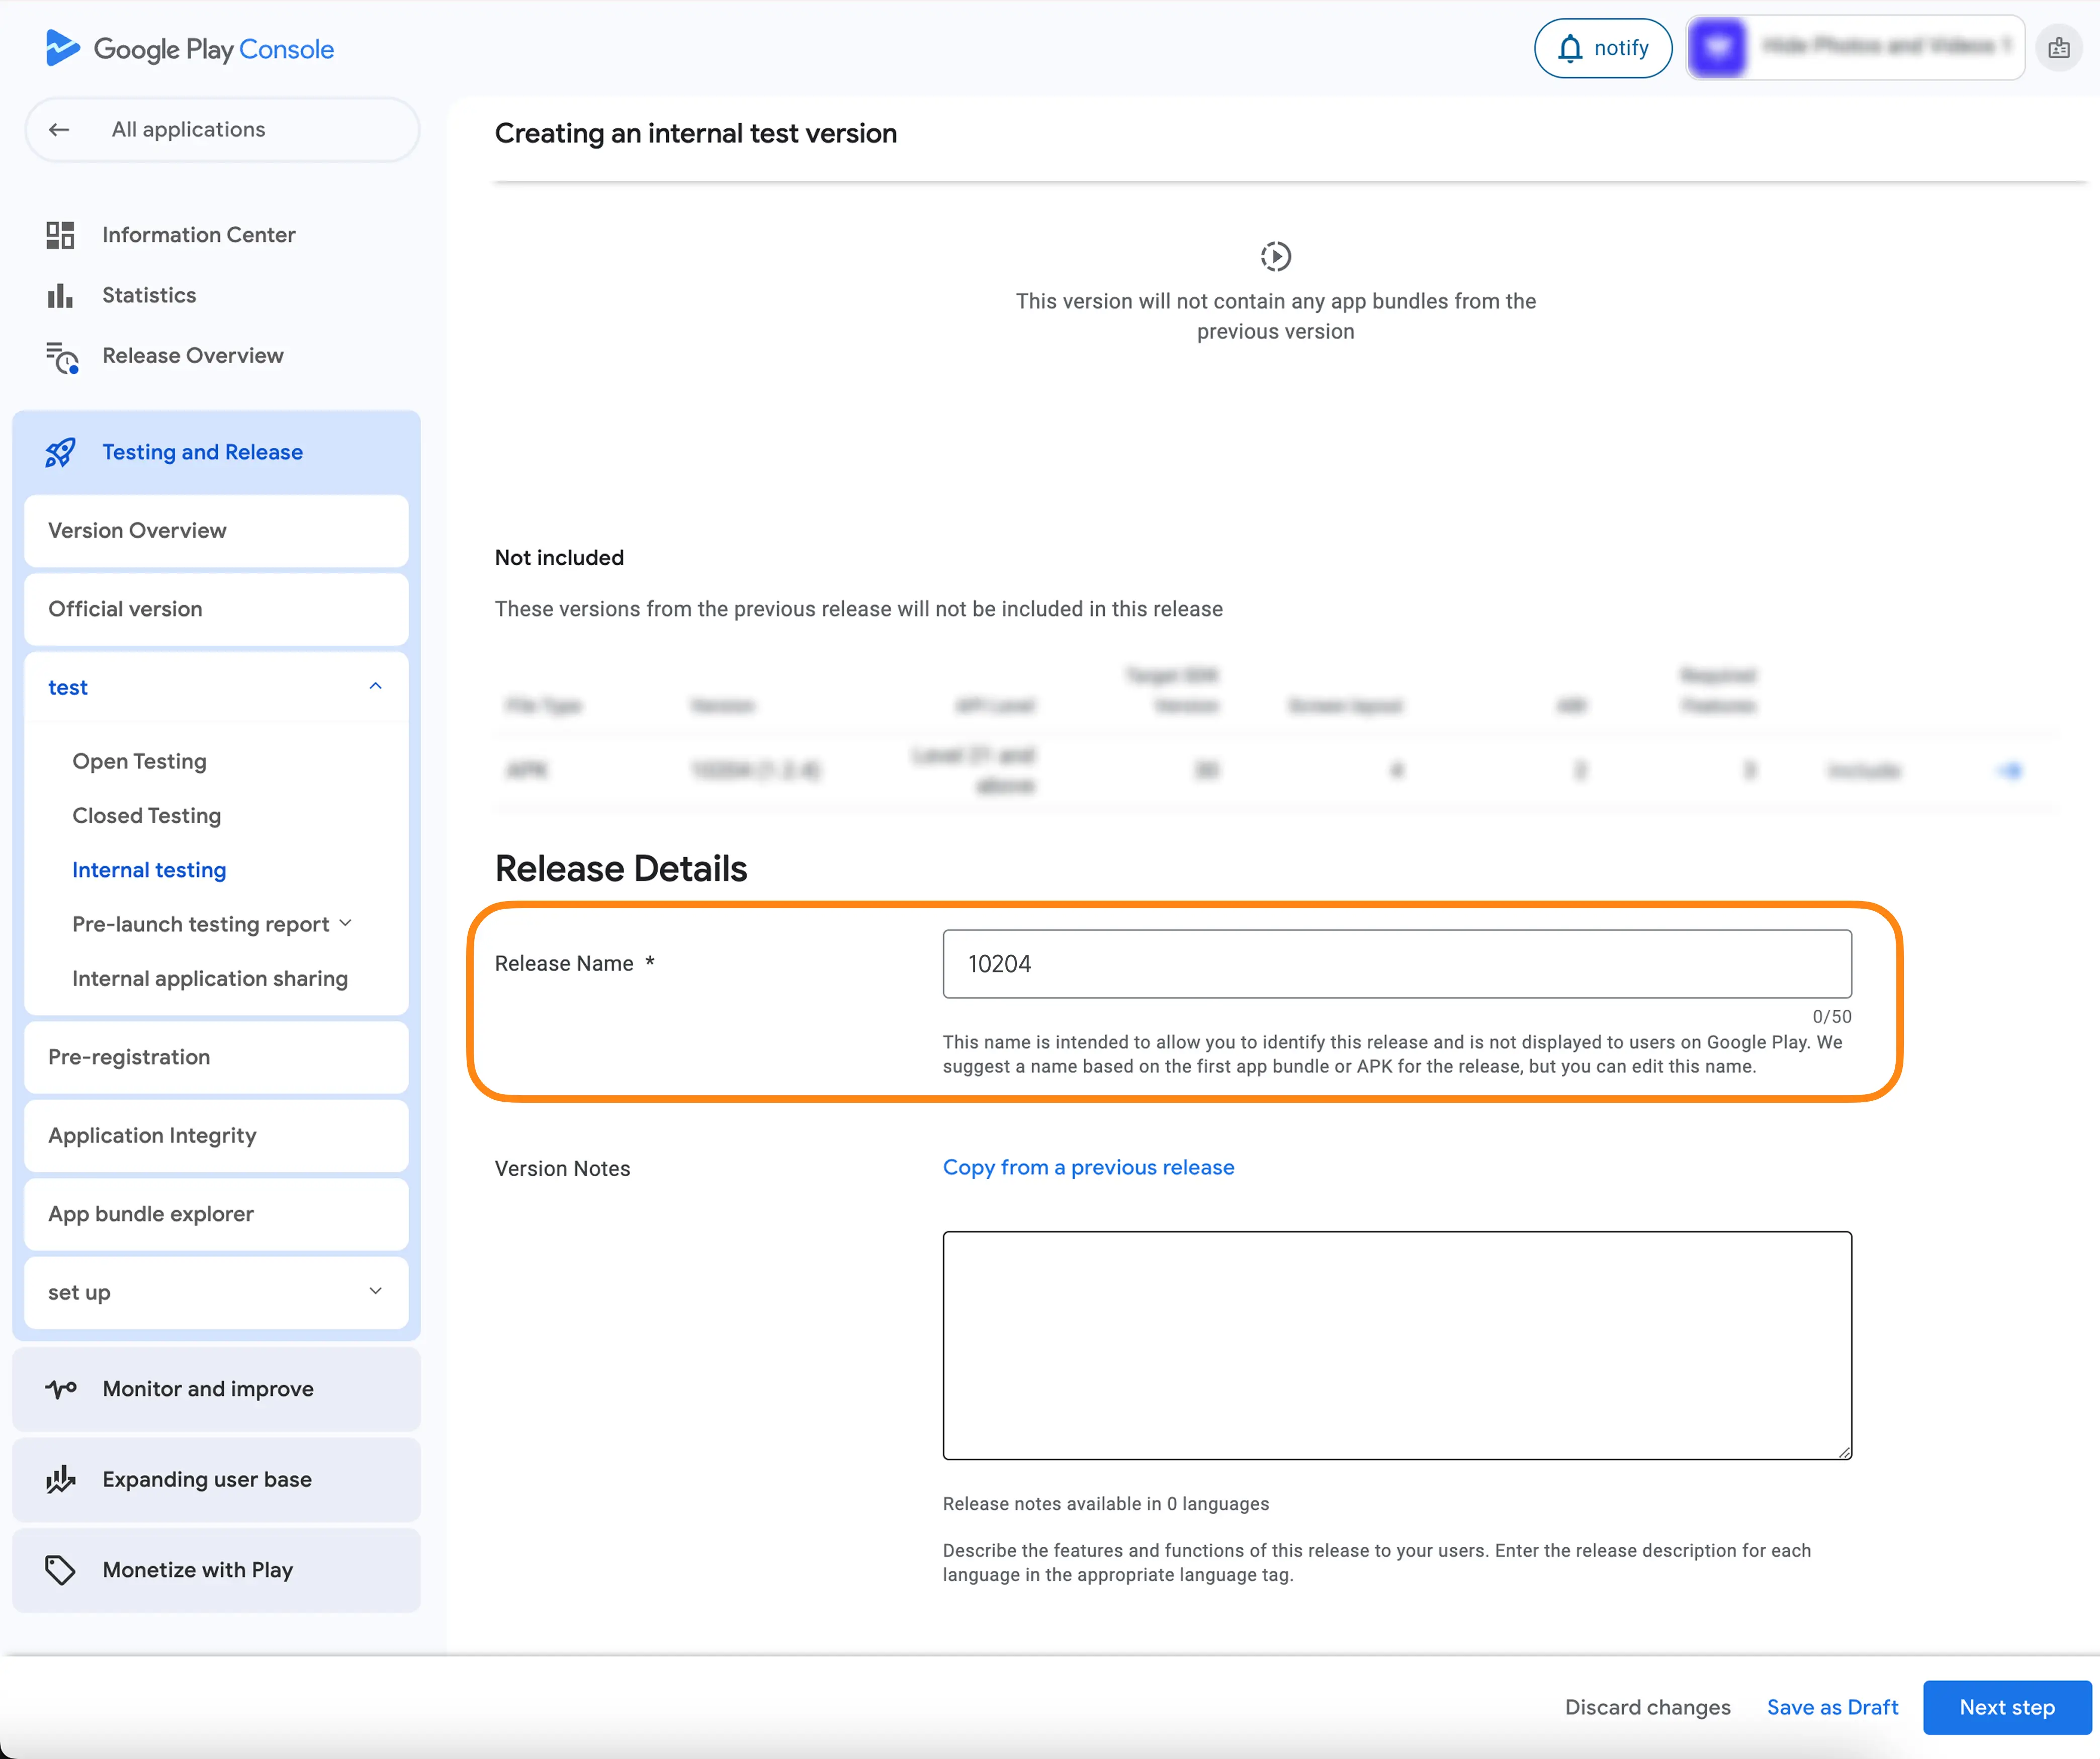
Task: Select Closed Testing
Action: pos(146,815)
